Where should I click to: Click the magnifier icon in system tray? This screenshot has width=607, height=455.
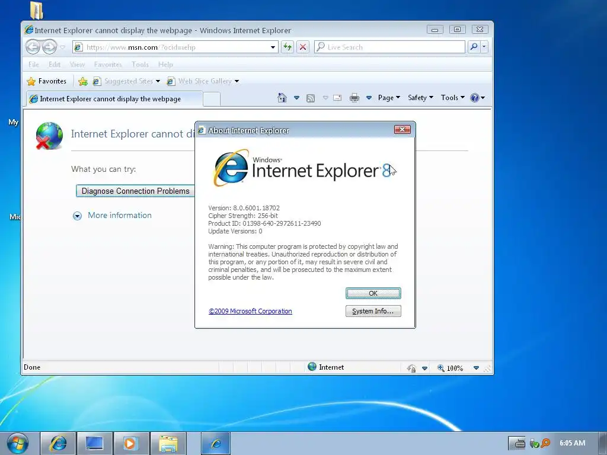pos(546,443)
